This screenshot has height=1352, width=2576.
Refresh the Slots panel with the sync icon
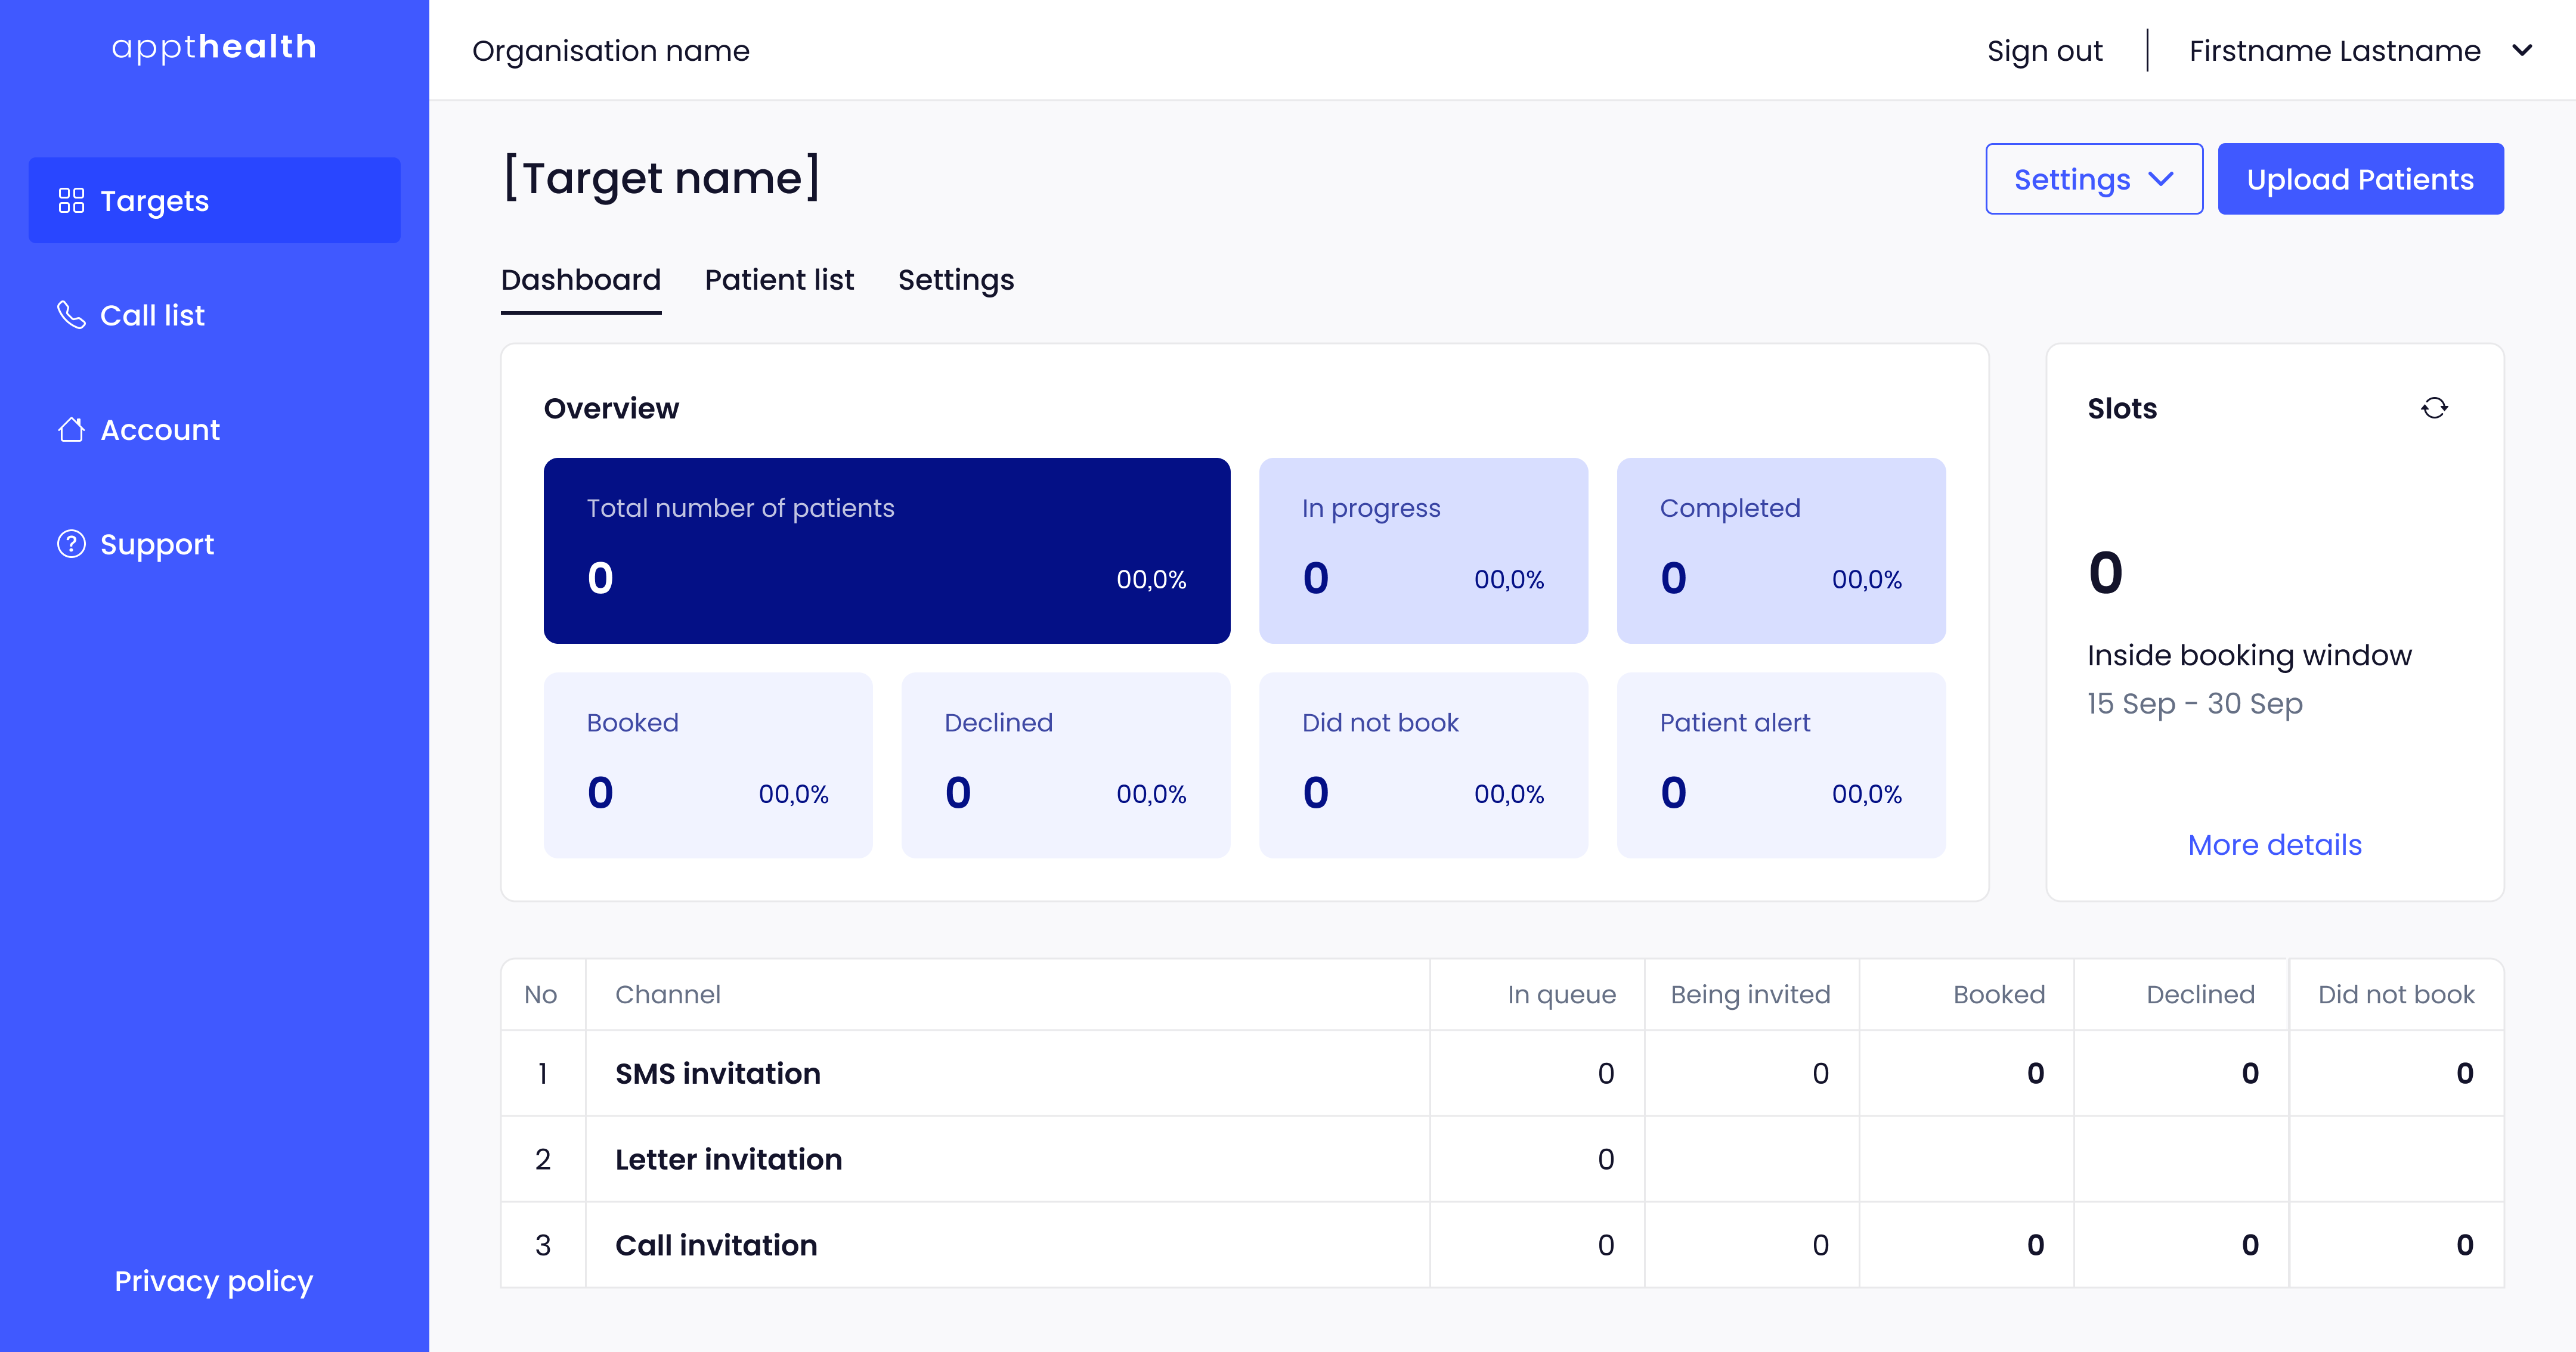tap(2434, 408)
